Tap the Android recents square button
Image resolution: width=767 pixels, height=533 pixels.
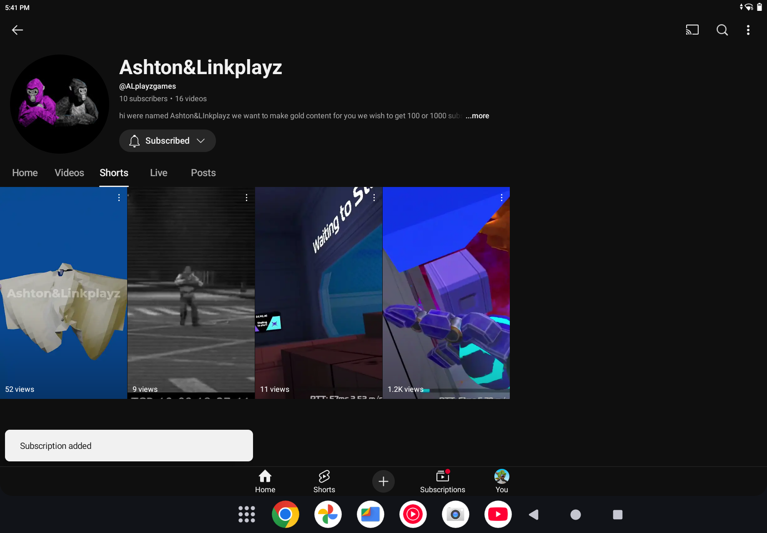pos(618,515)
